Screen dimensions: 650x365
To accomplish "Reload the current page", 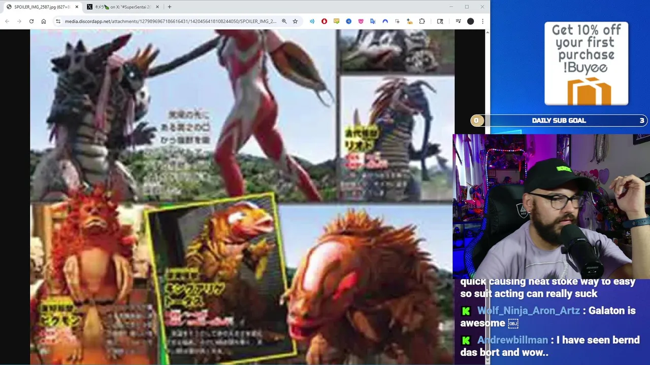I will point(31,21).
